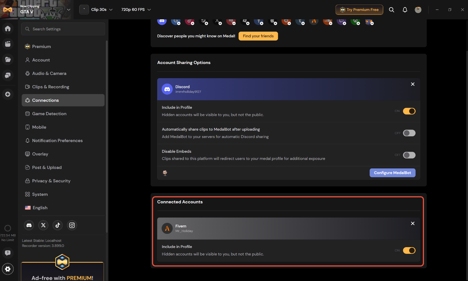The image size is (468, 281).
Task: Open the English language selector
Action: (x=63, y=208)
